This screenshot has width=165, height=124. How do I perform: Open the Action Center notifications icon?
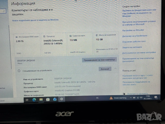pos(156,97)
